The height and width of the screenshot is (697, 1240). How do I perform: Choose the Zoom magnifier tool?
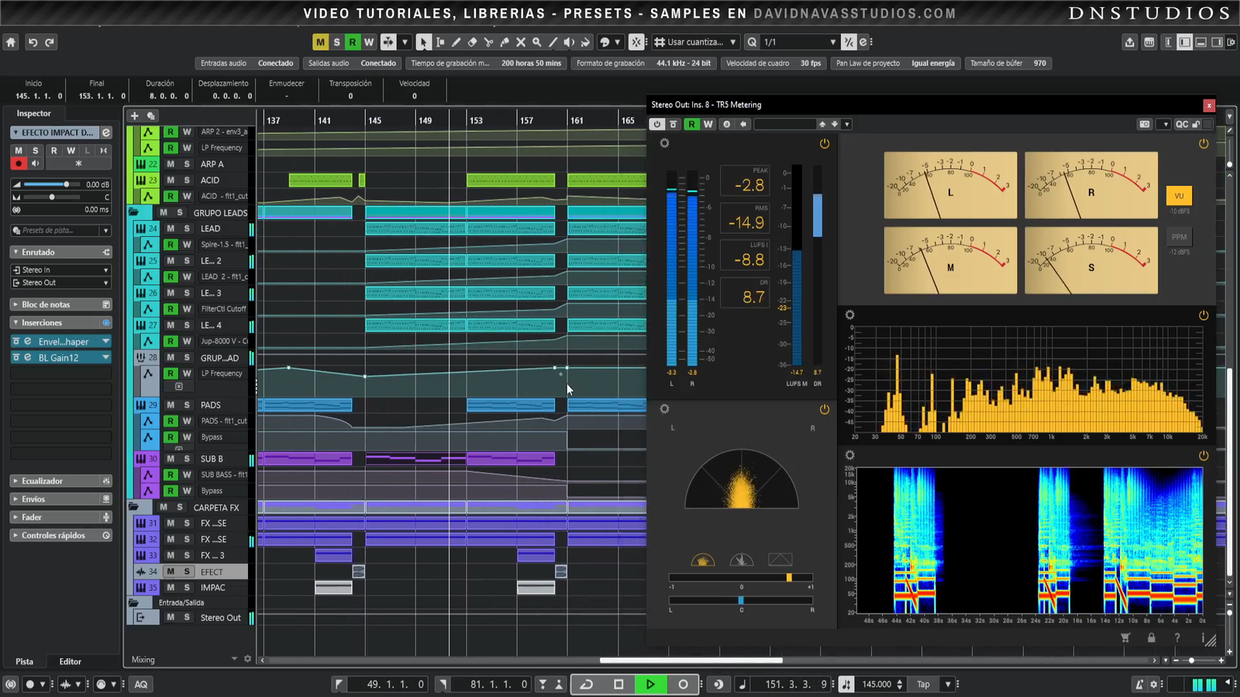(536, 43)
